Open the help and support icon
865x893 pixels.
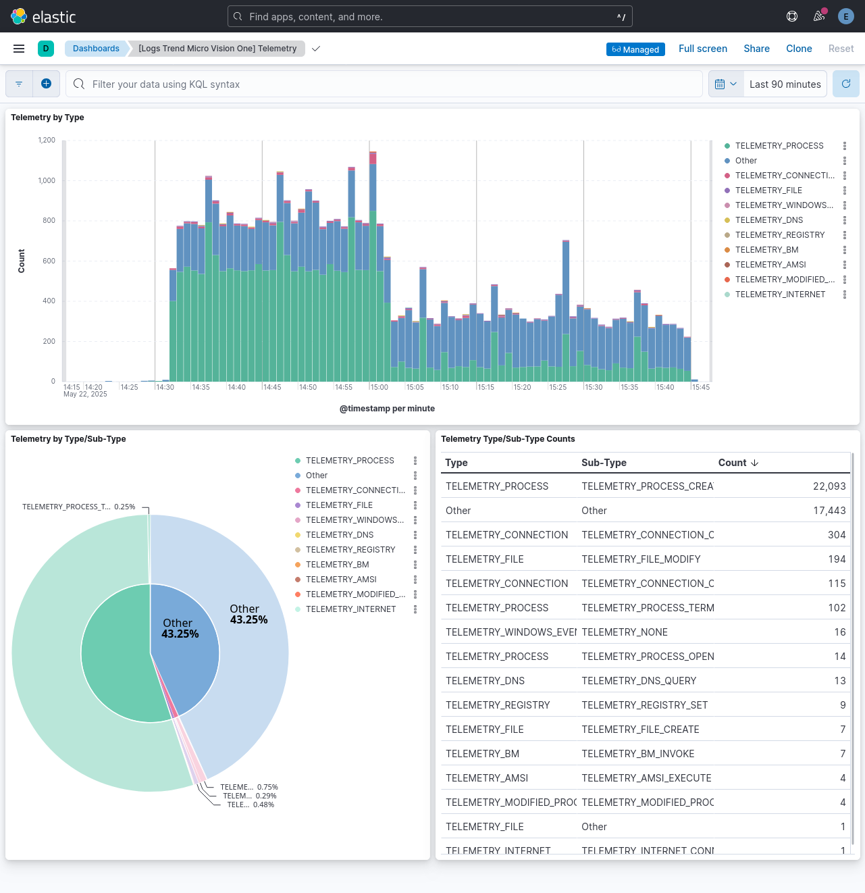[x=791, y=16]
